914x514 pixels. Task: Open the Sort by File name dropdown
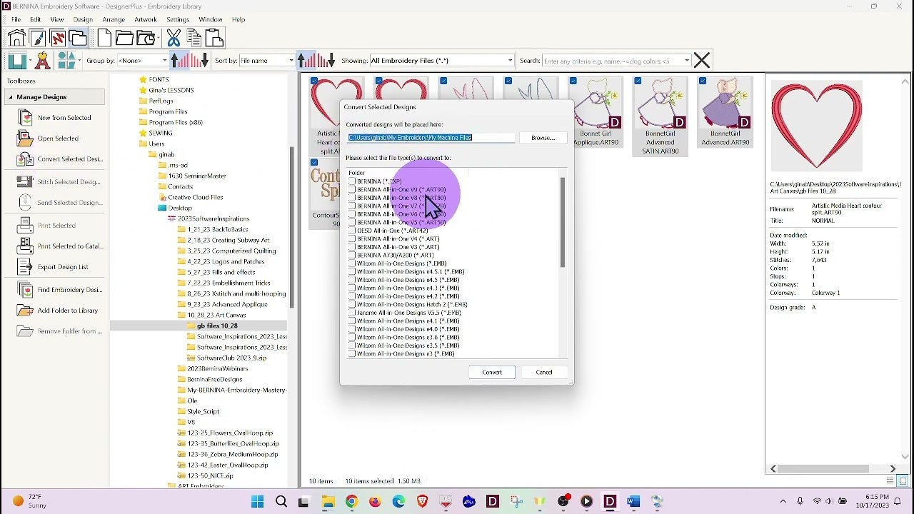267,61
